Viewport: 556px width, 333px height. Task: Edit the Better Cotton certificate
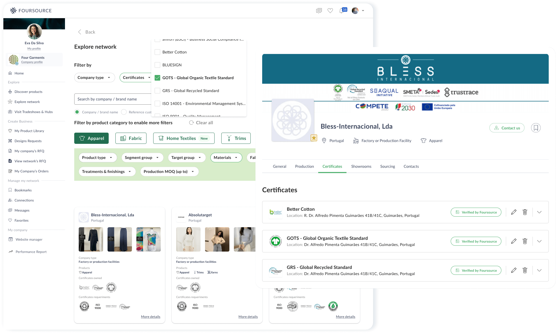coord(513,212)
